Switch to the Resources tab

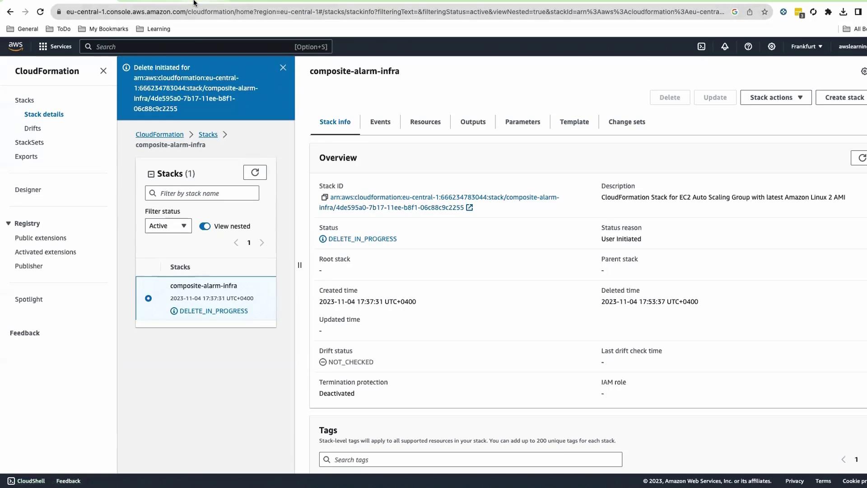[425, 122]
